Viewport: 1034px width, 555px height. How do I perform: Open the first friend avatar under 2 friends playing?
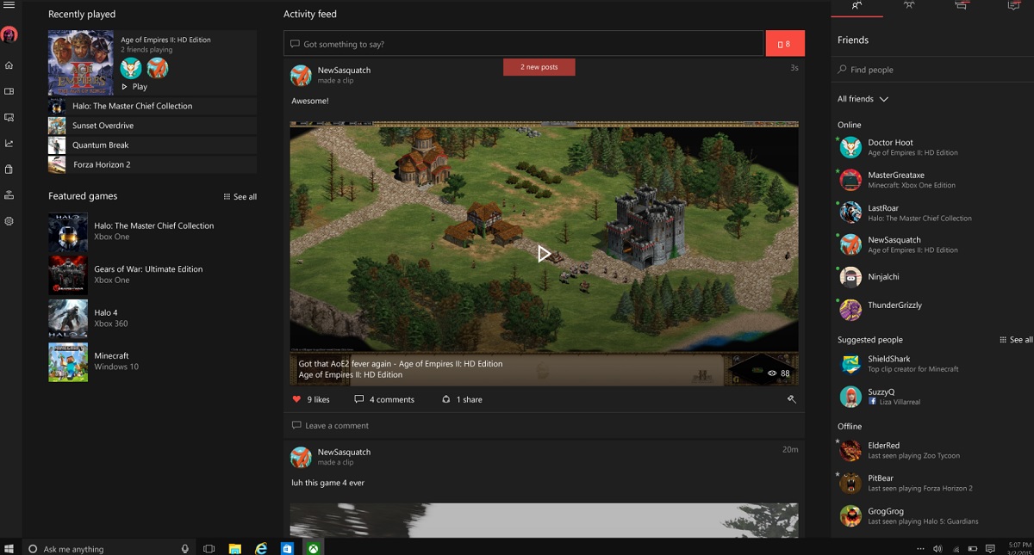point(131,68)
